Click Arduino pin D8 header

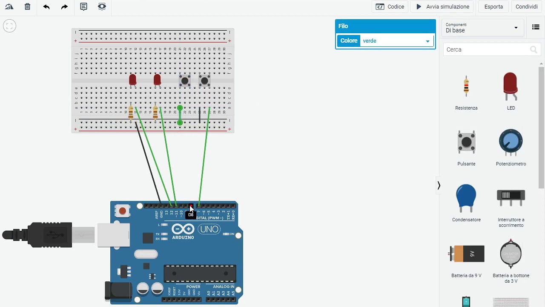[191, 206]
